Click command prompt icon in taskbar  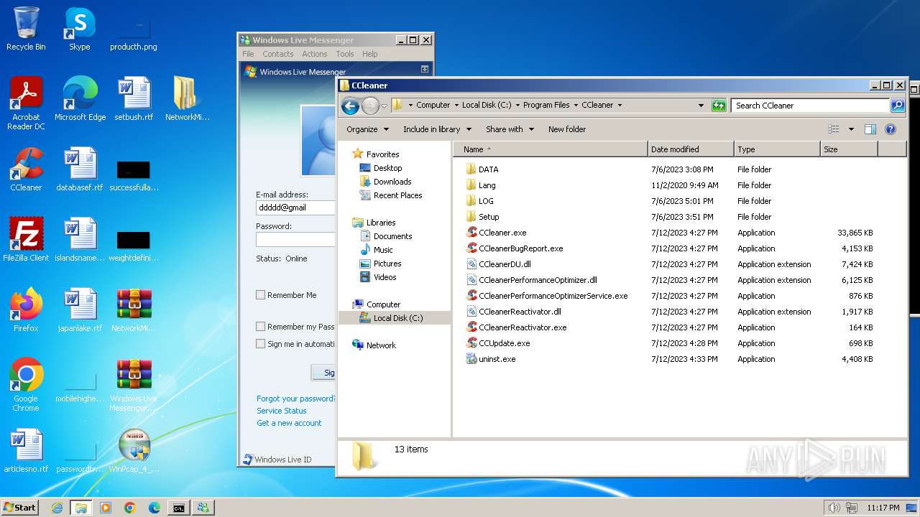click(x=178, y=508)
